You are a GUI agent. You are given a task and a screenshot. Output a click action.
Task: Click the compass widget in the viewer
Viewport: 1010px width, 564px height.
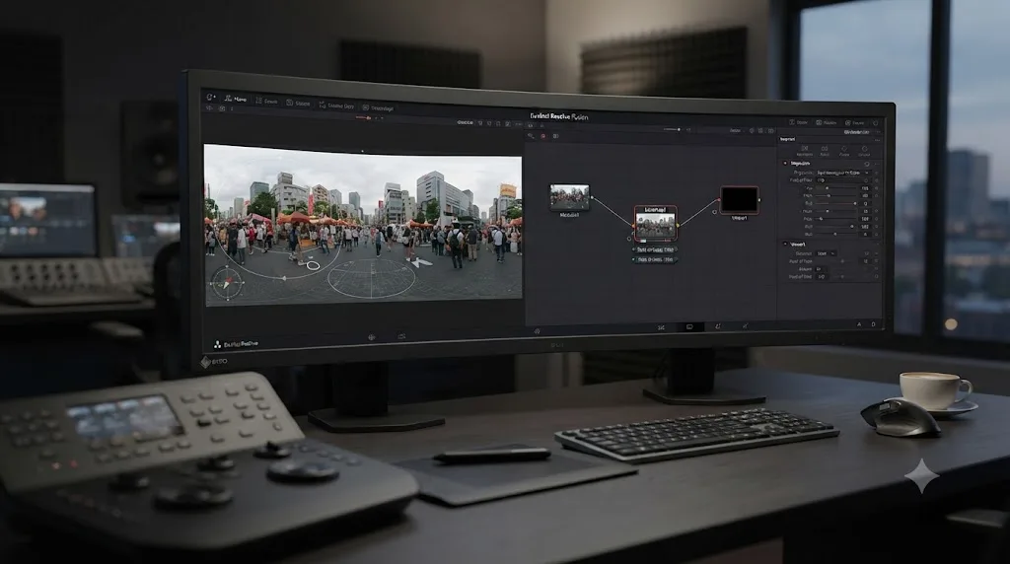(x=227, y=283)
